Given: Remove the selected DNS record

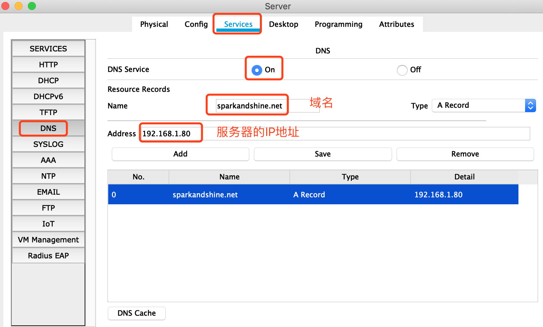Looking at the screenshot, I should pos(465,154).
